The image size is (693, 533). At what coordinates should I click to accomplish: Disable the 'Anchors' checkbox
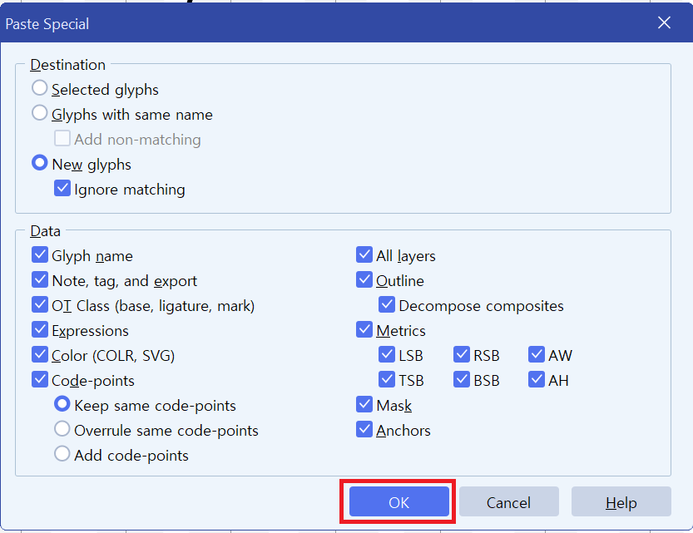364,429
